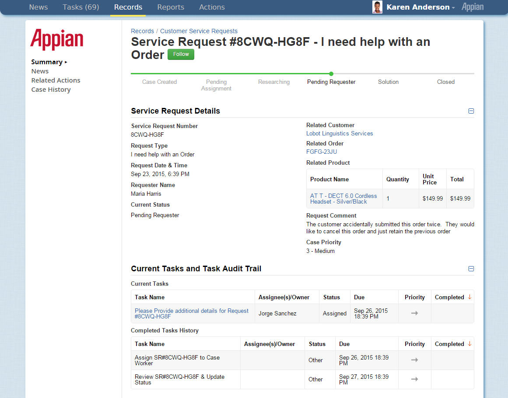508x398 pixels.
Task: Click priority arrow for Assign SR#8CWQ-HG8F task
Action: coord(414,360)
